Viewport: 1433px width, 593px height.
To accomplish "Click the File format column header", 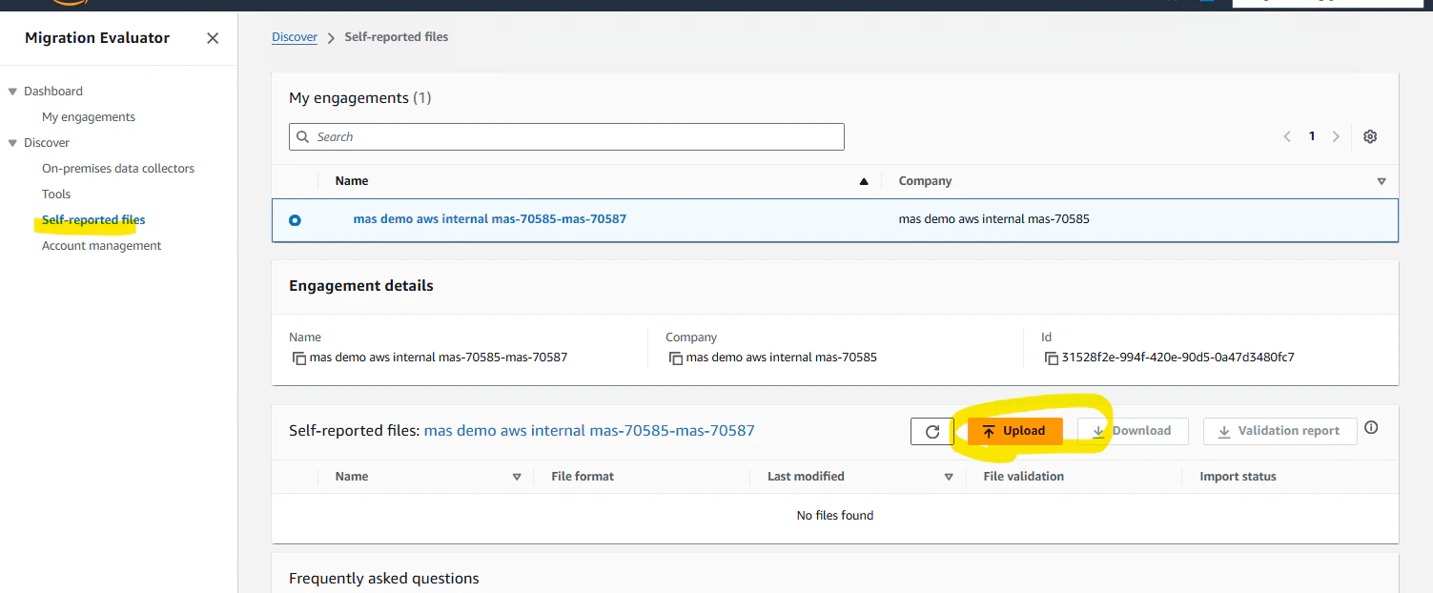I will pos(583,477).
